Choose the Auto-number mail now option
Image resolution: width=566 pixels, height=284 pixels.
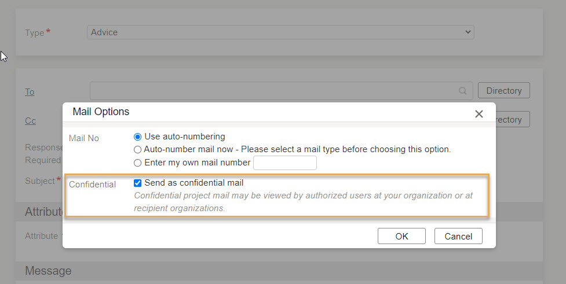[137, 150]
